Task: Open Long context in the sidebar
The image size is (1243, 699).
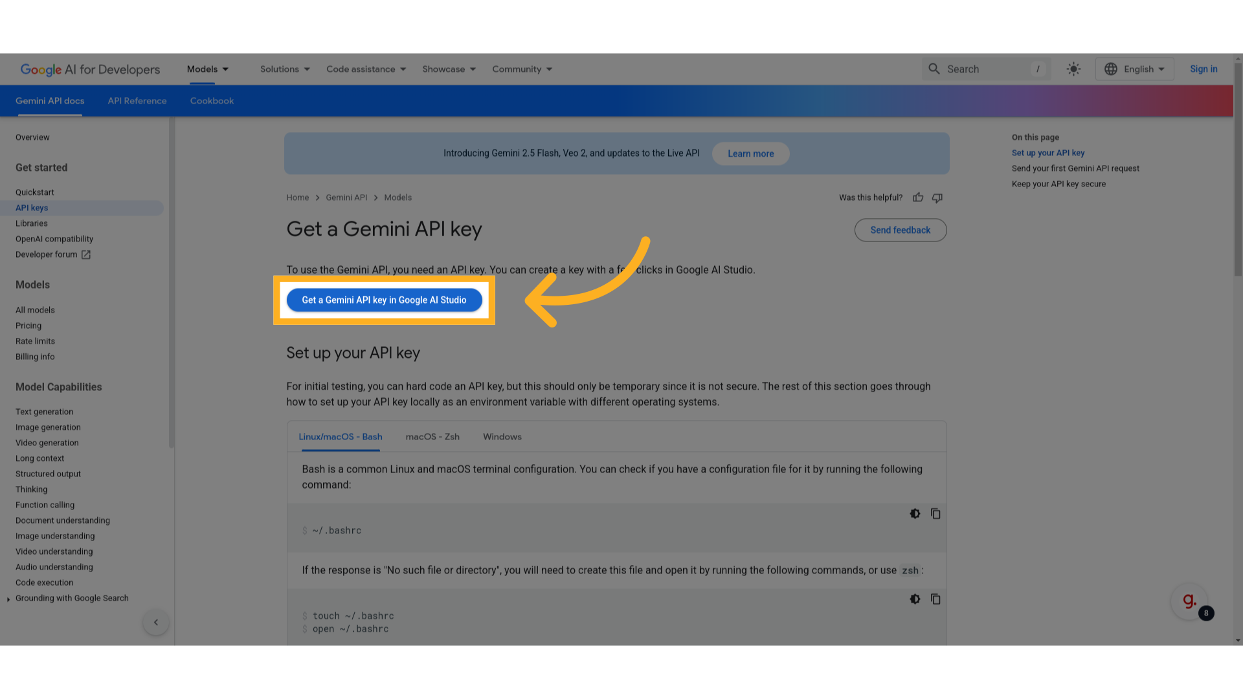Action: click(39, 458)
